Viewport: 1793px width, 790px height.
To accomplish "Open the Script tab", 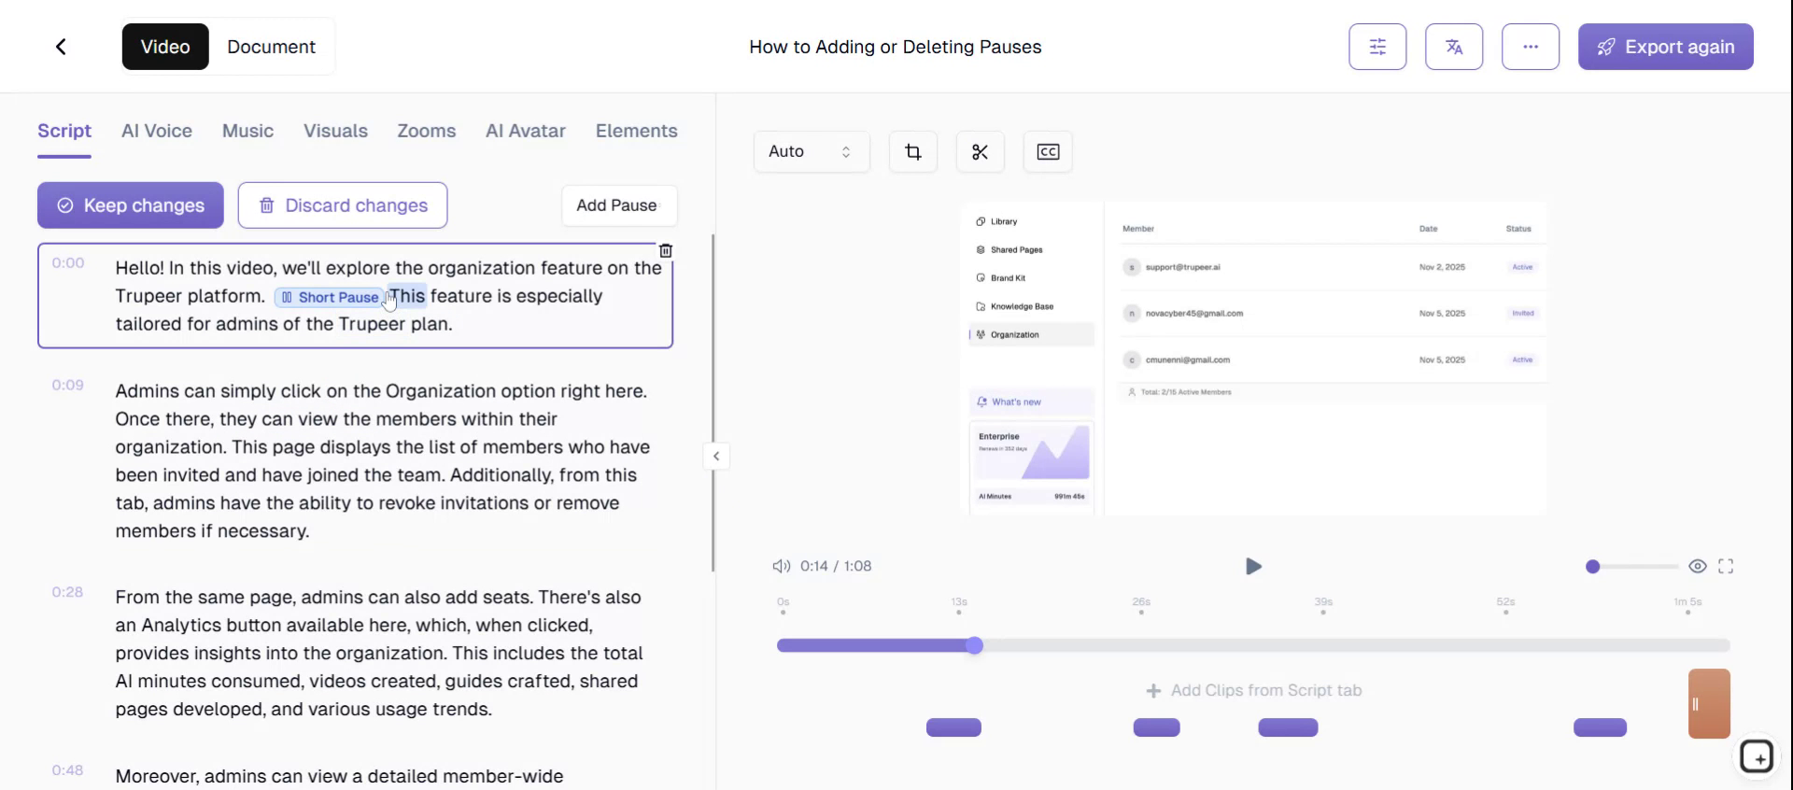I will coord(64,131).
